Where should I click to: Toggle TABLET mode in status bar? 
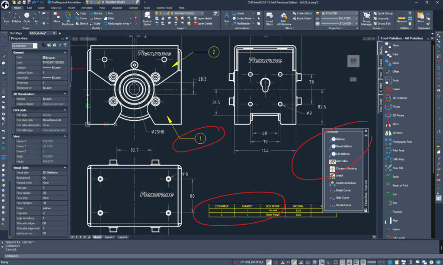tap(382, 262)
